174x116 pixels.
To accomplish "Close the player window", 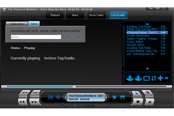I will pyautogui.click(x=164, y=8).
